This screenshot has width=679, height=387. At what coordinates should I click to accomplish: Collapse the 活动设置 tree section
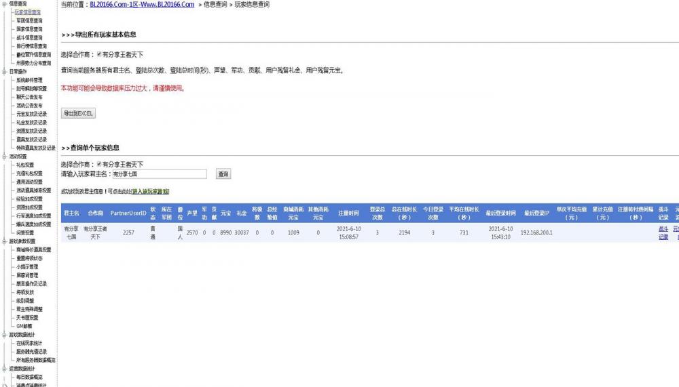(4, 156)
